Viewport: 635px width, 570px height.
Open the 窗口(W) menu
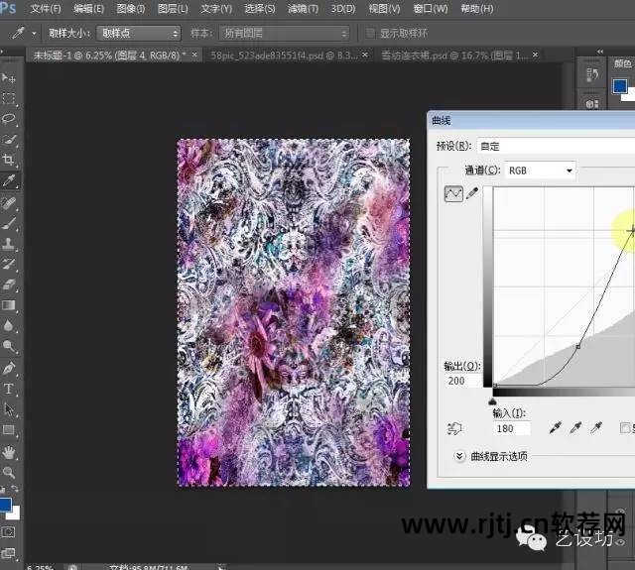431,9
